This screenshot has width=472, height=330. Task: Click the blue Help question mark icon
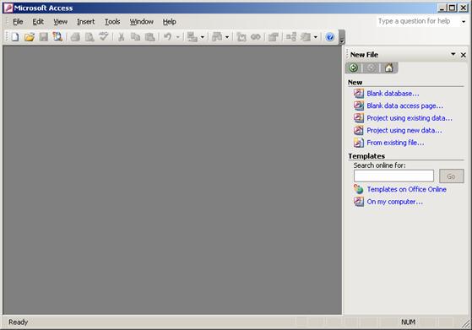click(x=330, y=37)
